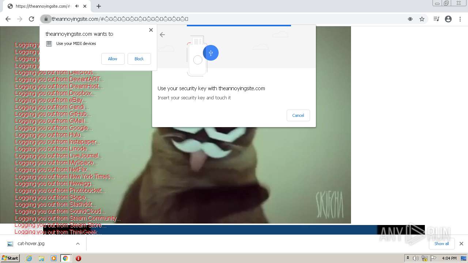Image resolution: width=468 pixels, height=263 pixels.
Task: Open the MIDI permission indicator in the address bar
Action: pyautogui.click(x=410, y=19)
